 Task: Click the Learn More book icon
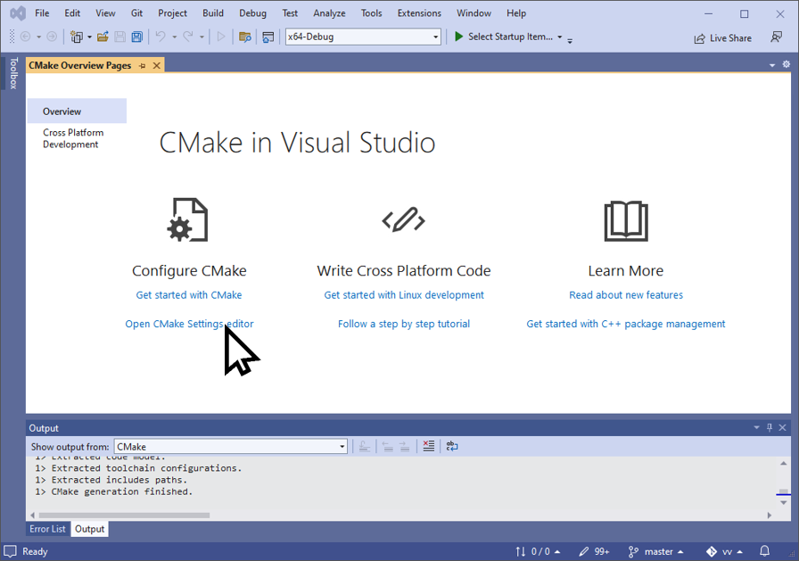coord(626,220)
